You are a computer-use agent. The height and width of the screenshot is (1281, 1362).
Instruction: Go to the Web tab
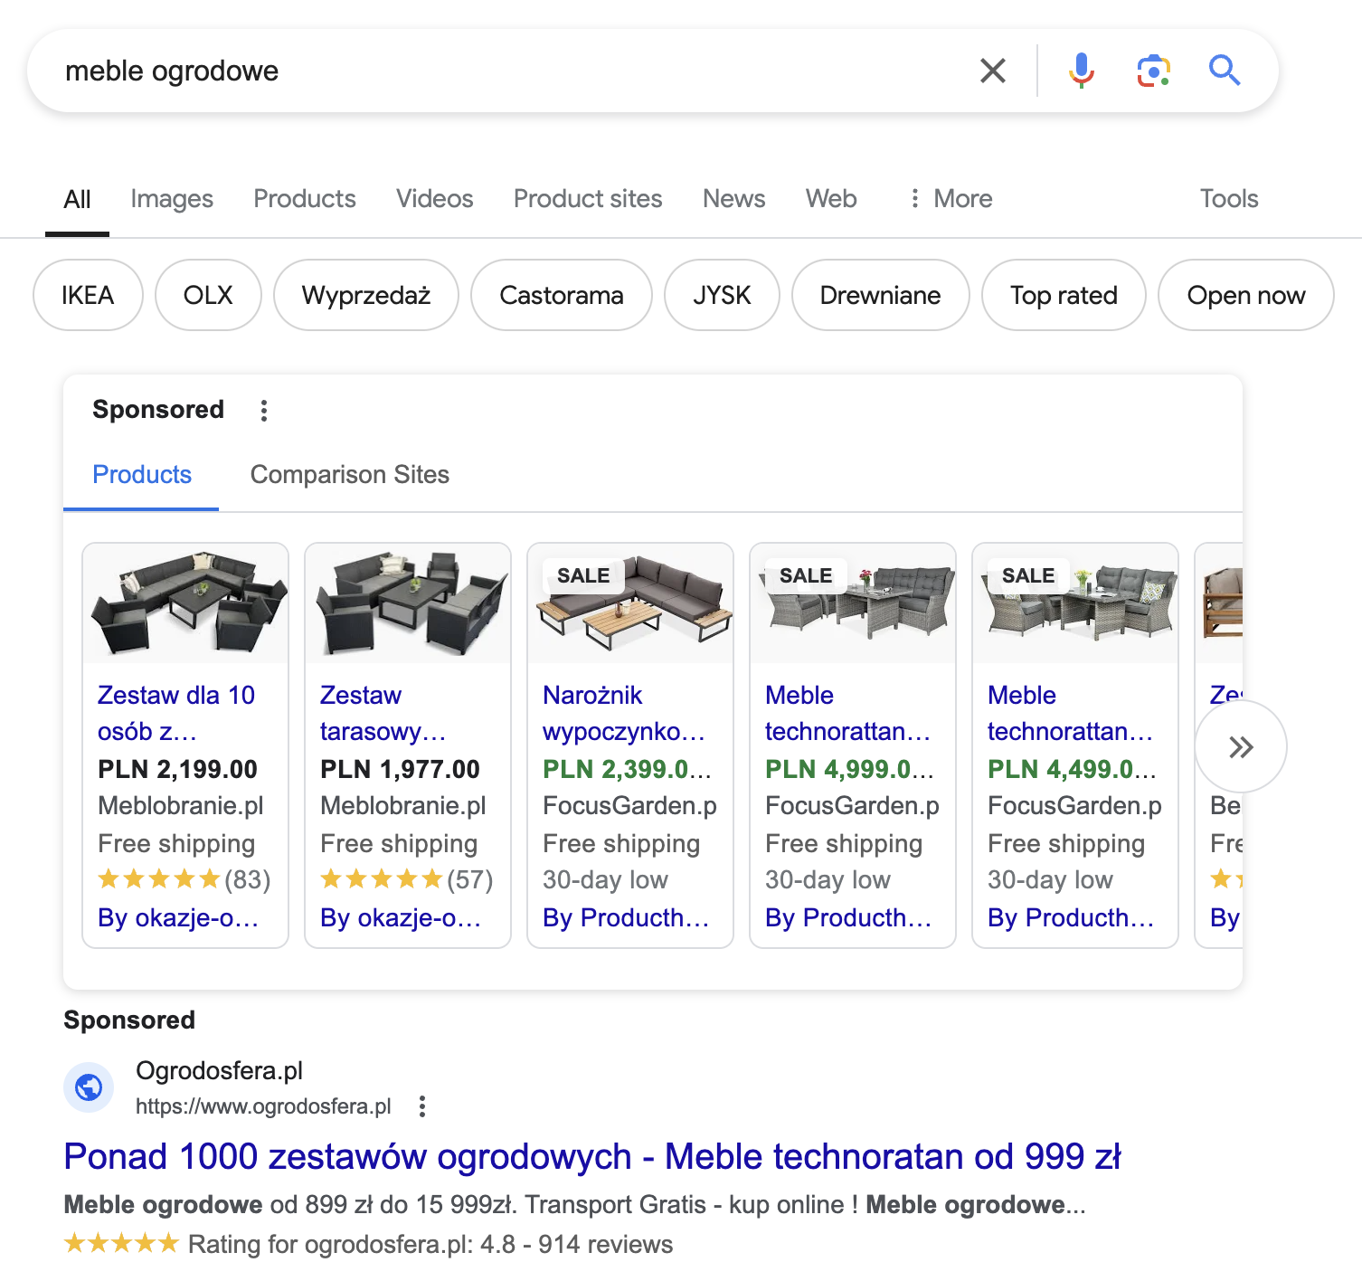[831, 199]
